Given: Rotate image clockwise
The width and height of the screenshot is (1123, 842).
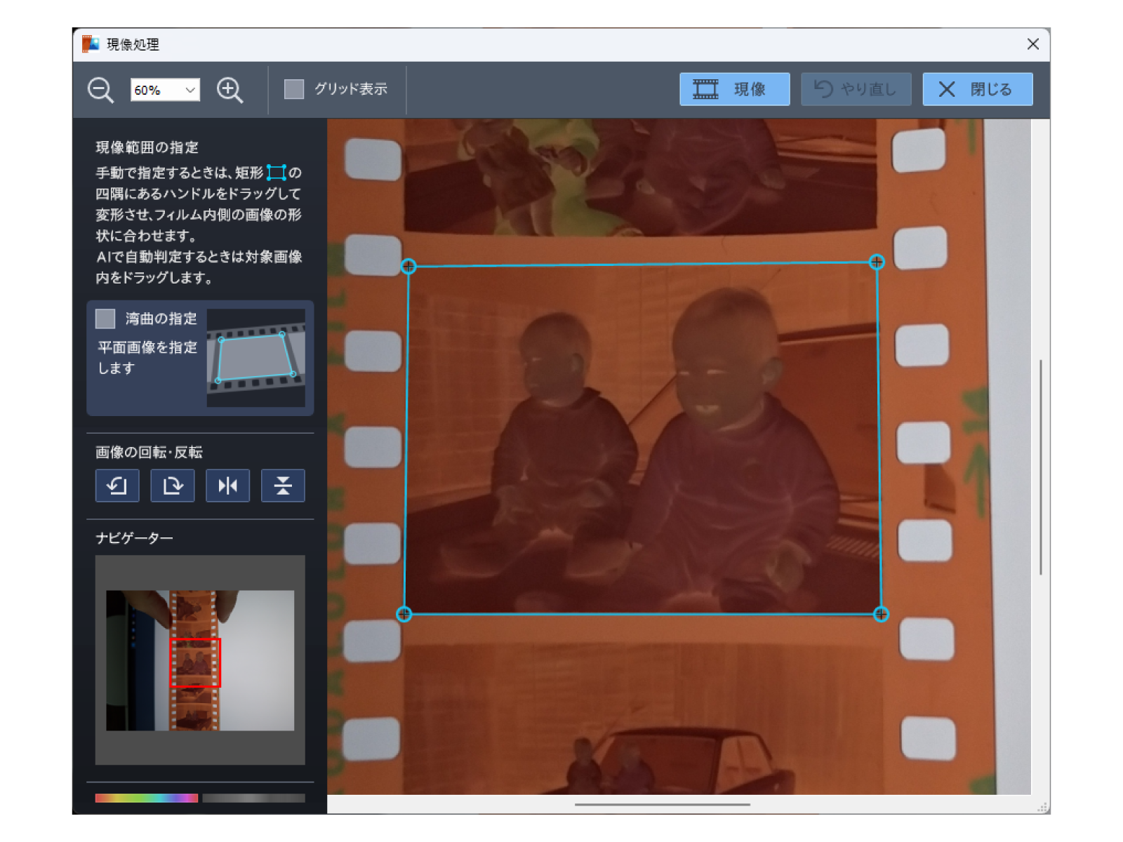Looking at the screenshot, I should 173,486.
